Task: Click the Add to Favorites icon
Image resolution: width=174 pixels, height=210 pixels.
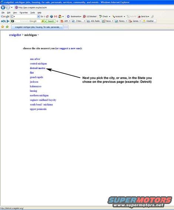Action: (x=7, y=27)
